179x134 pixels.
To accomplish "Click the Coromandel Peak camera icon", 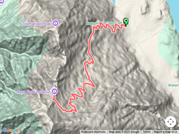I will tap(55, 23).
